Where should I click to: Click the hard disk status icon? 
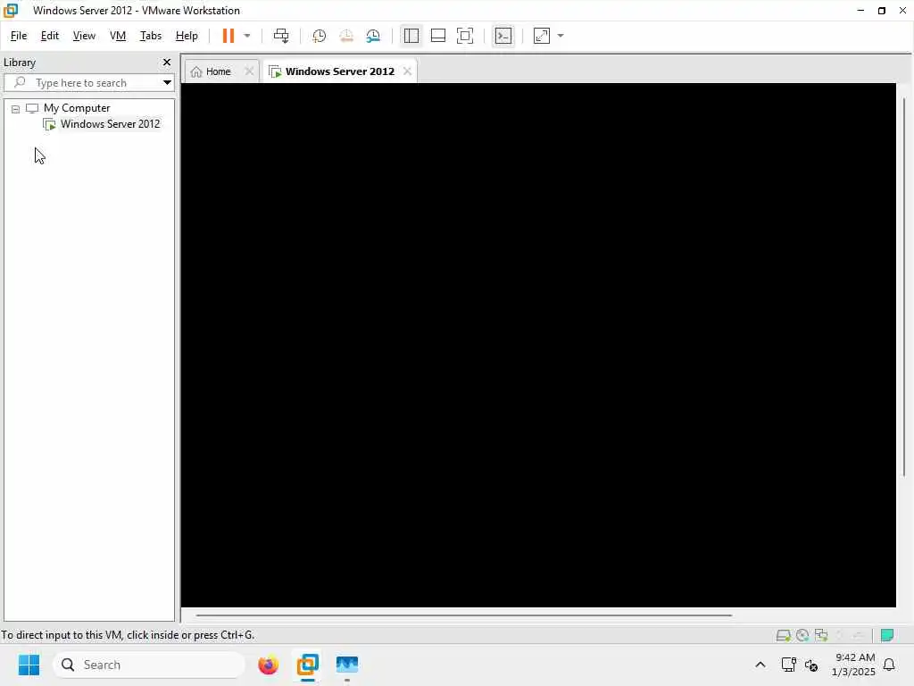(x=783, y=635)
